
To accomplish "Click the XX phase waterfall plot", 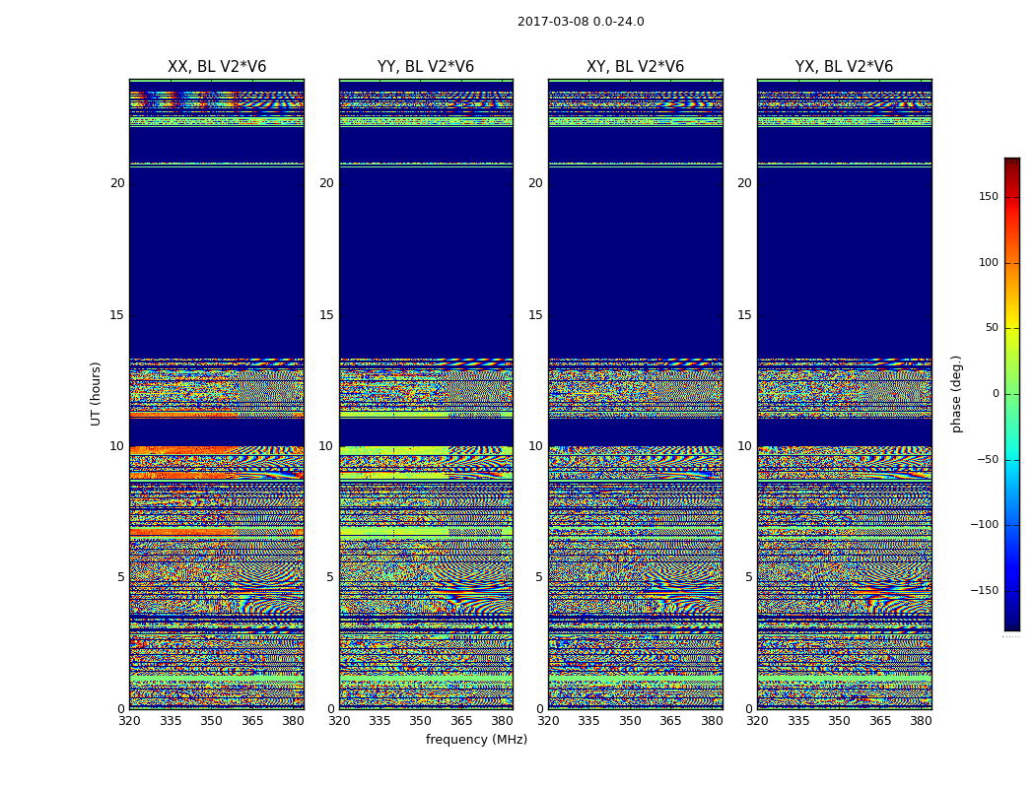I will [217, 394].
